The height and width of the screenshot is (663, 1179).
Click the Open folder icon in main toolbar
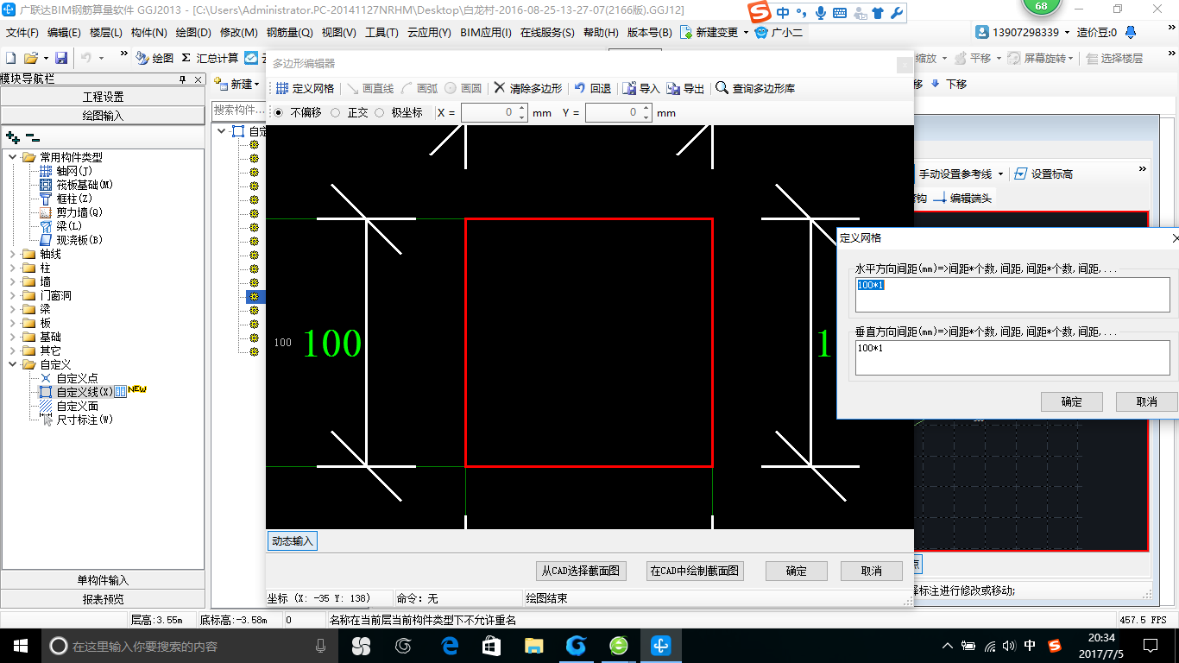(30, 58)
